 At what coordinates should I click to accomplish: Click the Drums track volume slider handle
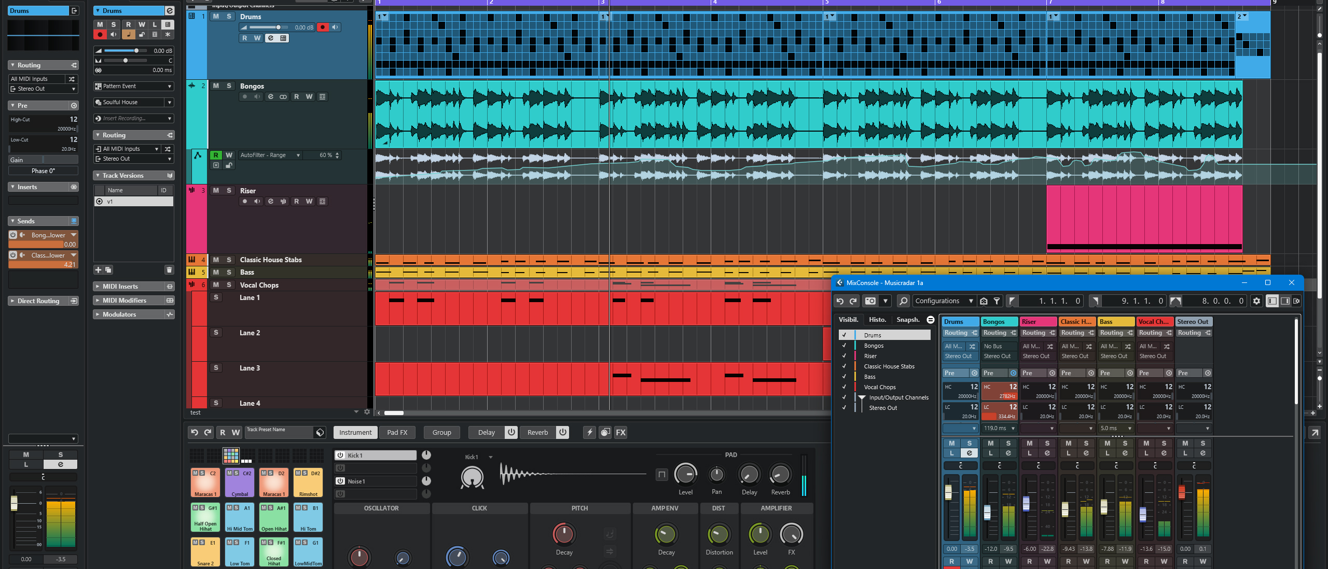click(x=278, y=27)
